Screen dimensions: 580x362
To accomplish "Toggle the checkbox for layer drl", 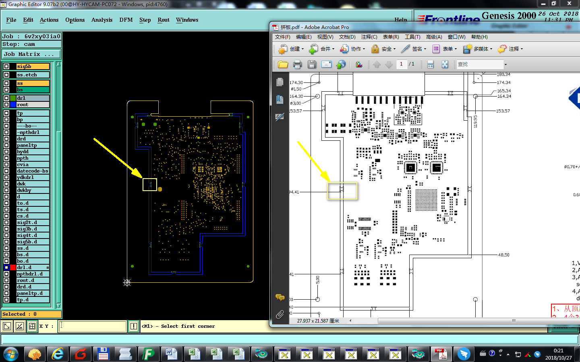I will point(6,98).
